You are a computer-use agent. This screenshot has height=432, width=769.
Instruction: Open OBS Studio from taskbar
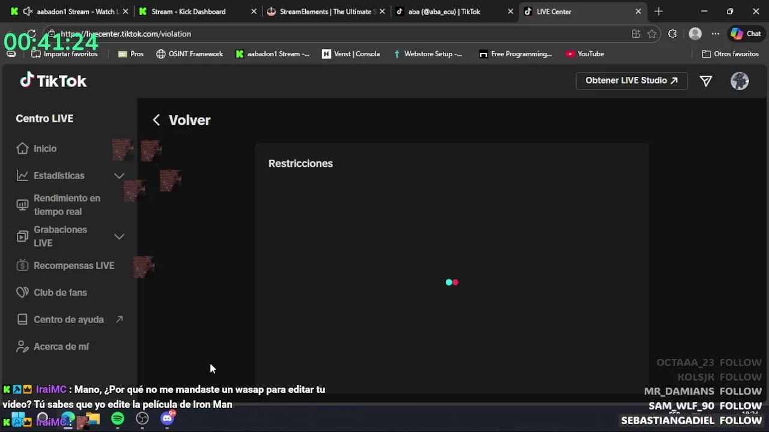click(x=142, y=419)
